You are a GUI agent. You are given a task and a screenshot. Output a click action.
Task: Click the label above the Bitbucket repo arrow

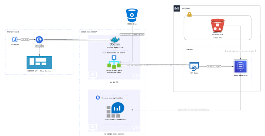click(x=132, y=34)
